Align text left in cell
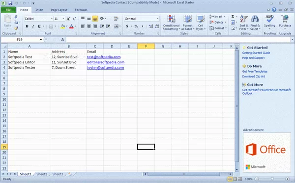 [83, 26]
